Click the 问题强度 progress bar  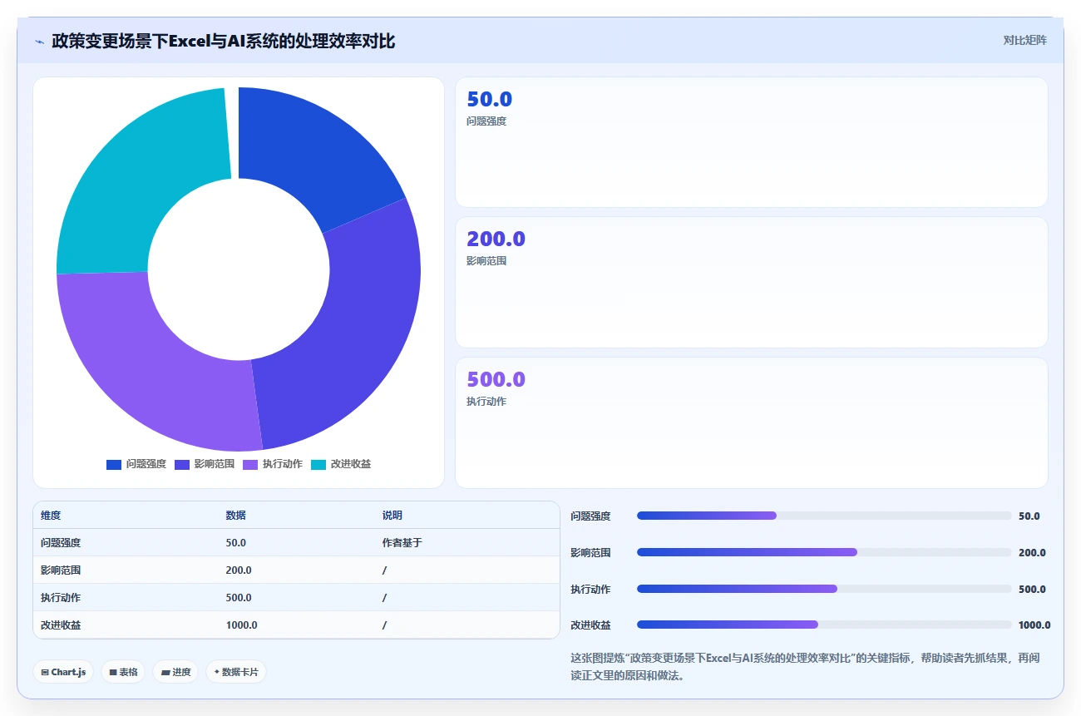[824, 516]
